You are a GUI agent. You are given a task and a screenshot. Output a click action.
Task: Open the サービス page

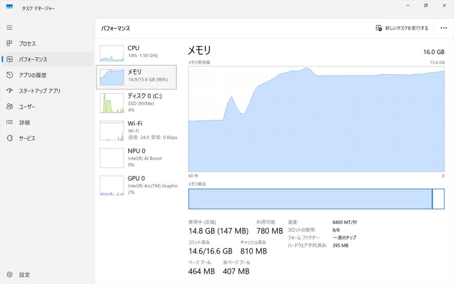click(47, 138)
